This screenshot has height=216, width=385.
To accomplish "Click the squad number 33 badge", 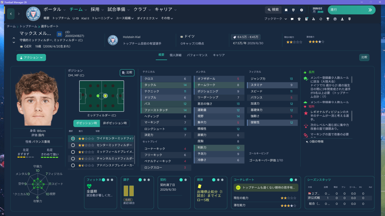I will point(59,34).
